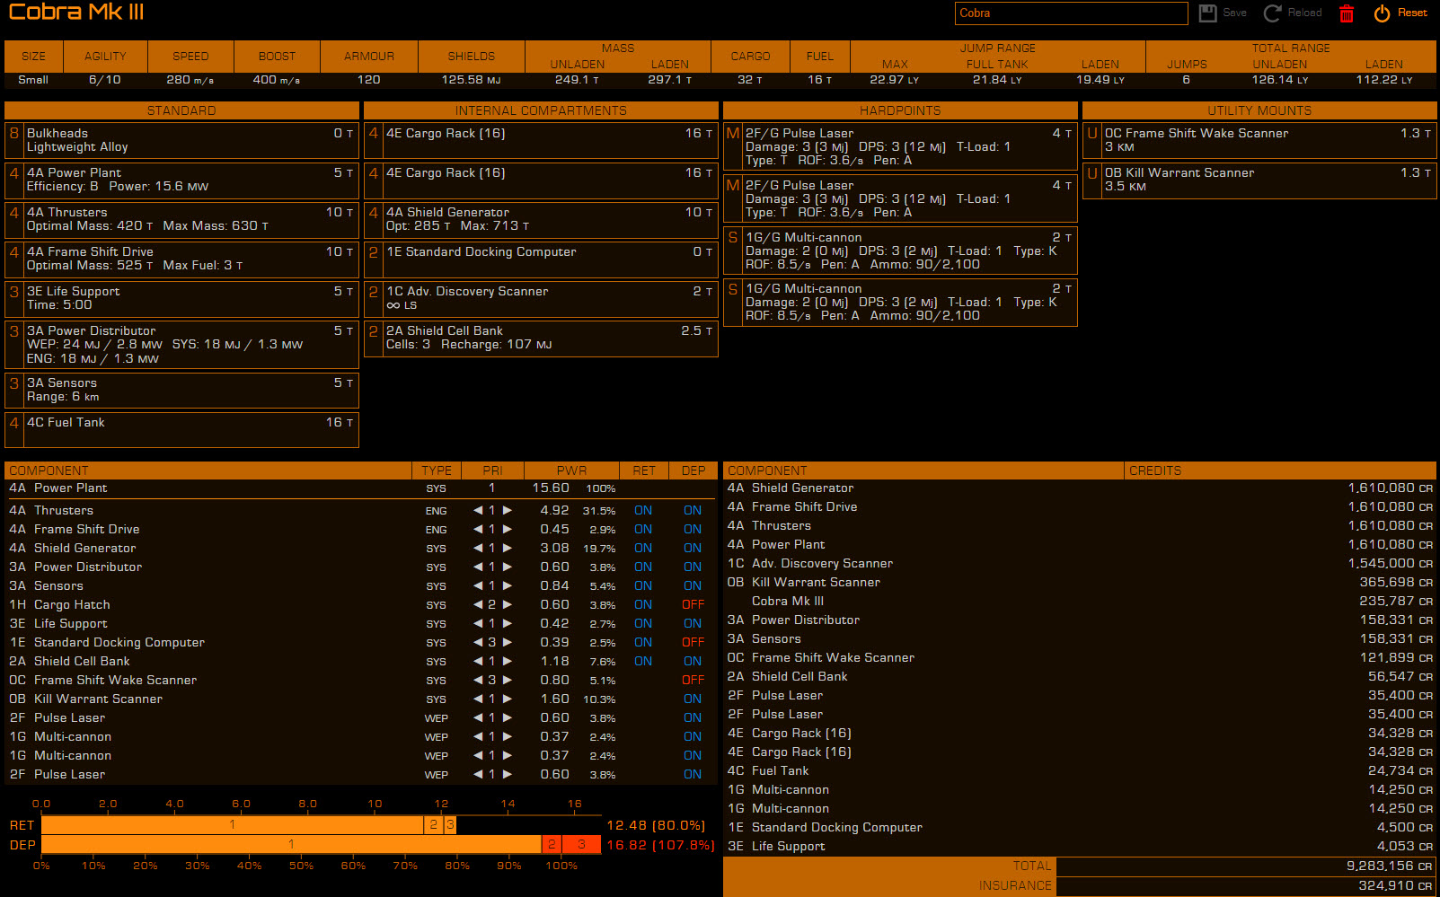Click the HARDPOINTS section header
The image size is (1440, 897).
[x=900, y=110]
